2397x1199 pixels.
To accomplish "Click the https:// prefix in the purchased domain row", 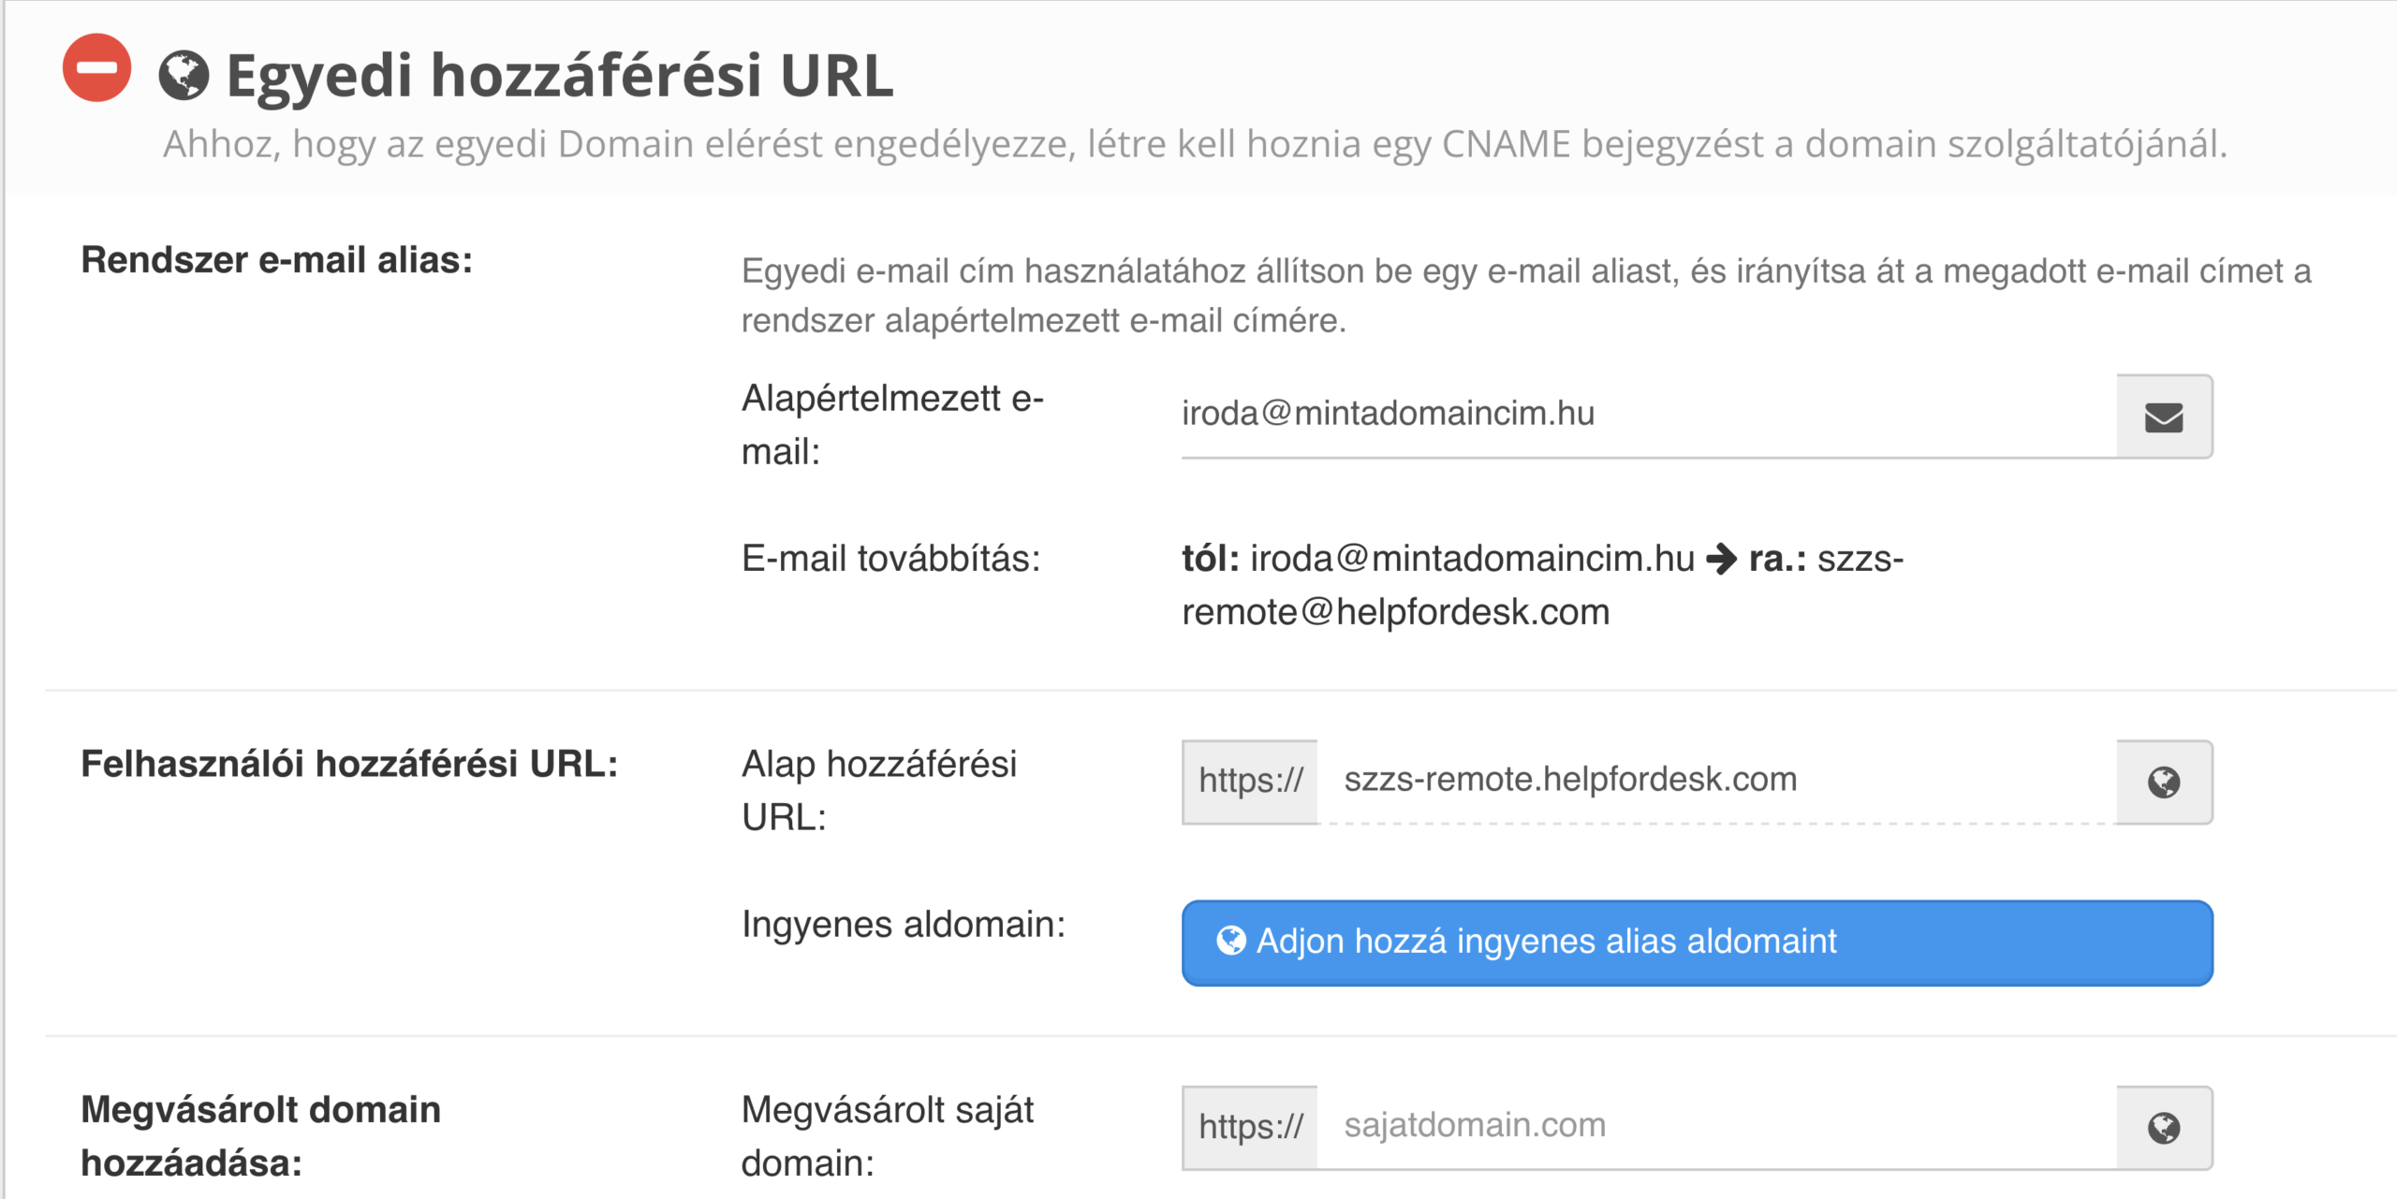I will pyautogui.click(x=1251, y=1125).
